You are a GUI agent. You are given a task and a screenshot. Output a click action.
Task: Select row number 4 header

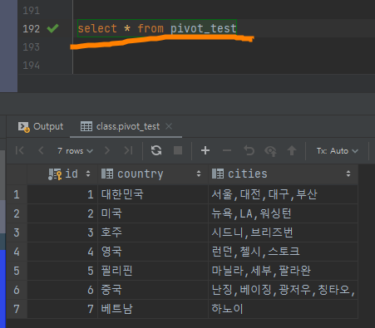tap(17, 252)
